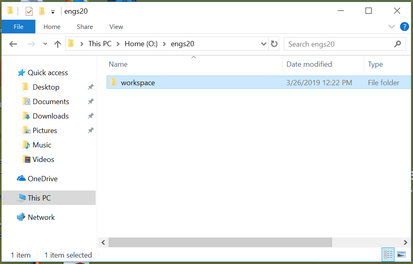This screenshot has height=264, width=413.
Task: Switch to large icons view layout
Action: pyautogui.click(x=401, y=254)
